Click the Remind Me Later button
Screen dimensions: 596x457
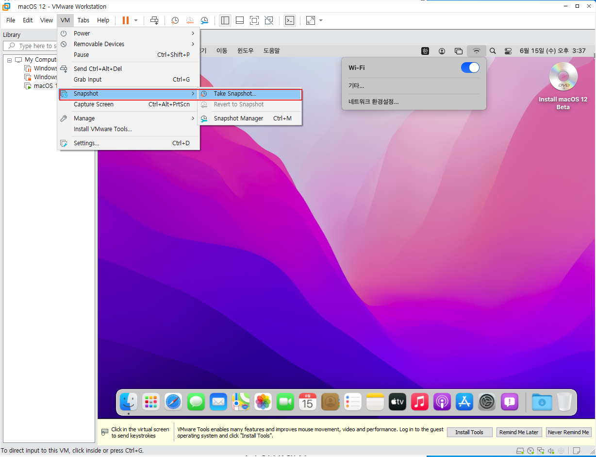pos(519,432)
